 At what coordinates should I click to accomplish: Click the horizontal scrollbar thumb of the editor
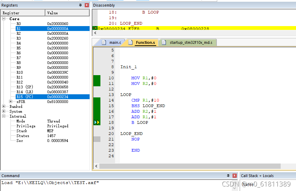click(x=190, y=166)
